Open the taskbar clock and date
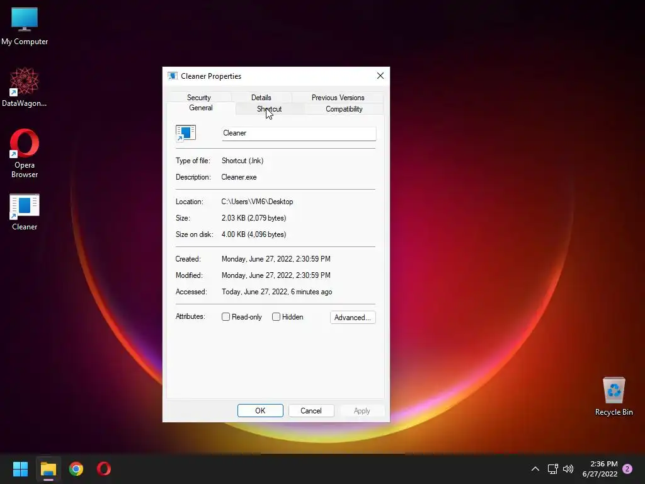The height and width of the screenshot is (484, 645). tap(600, 469)
